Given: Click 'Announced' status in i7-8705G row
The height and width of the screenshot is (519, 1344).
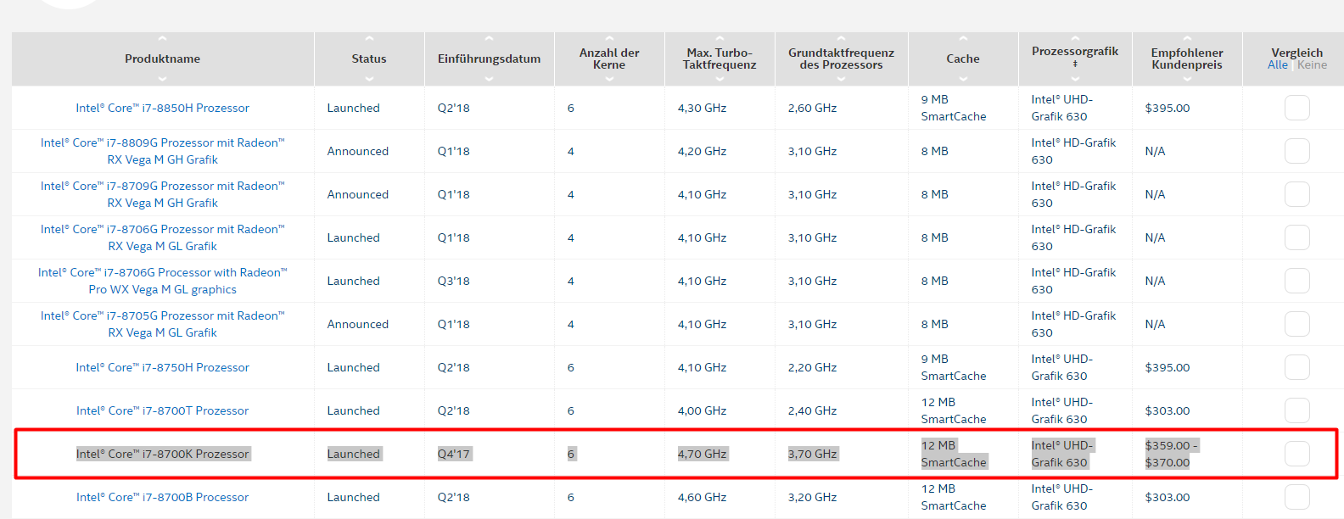Looking at the screenshot, I should coord(357,324).
